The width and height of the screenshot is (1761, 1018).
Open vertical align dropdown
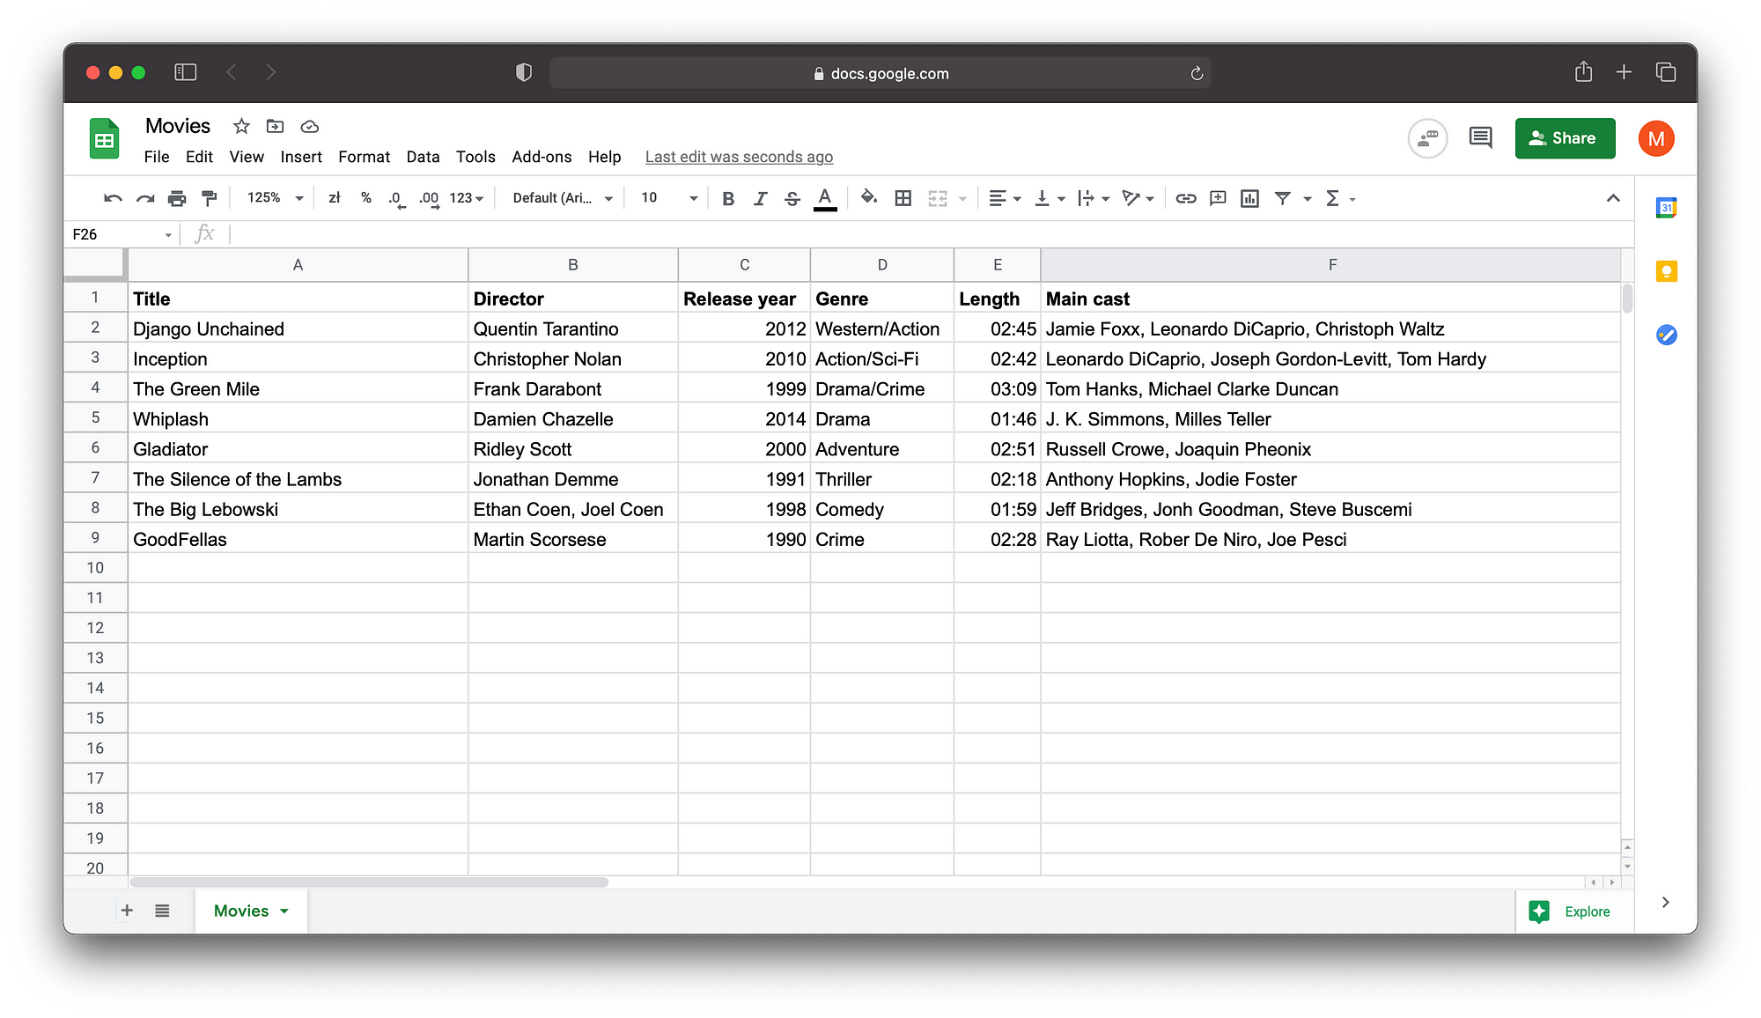click(x=1050, y=199)
